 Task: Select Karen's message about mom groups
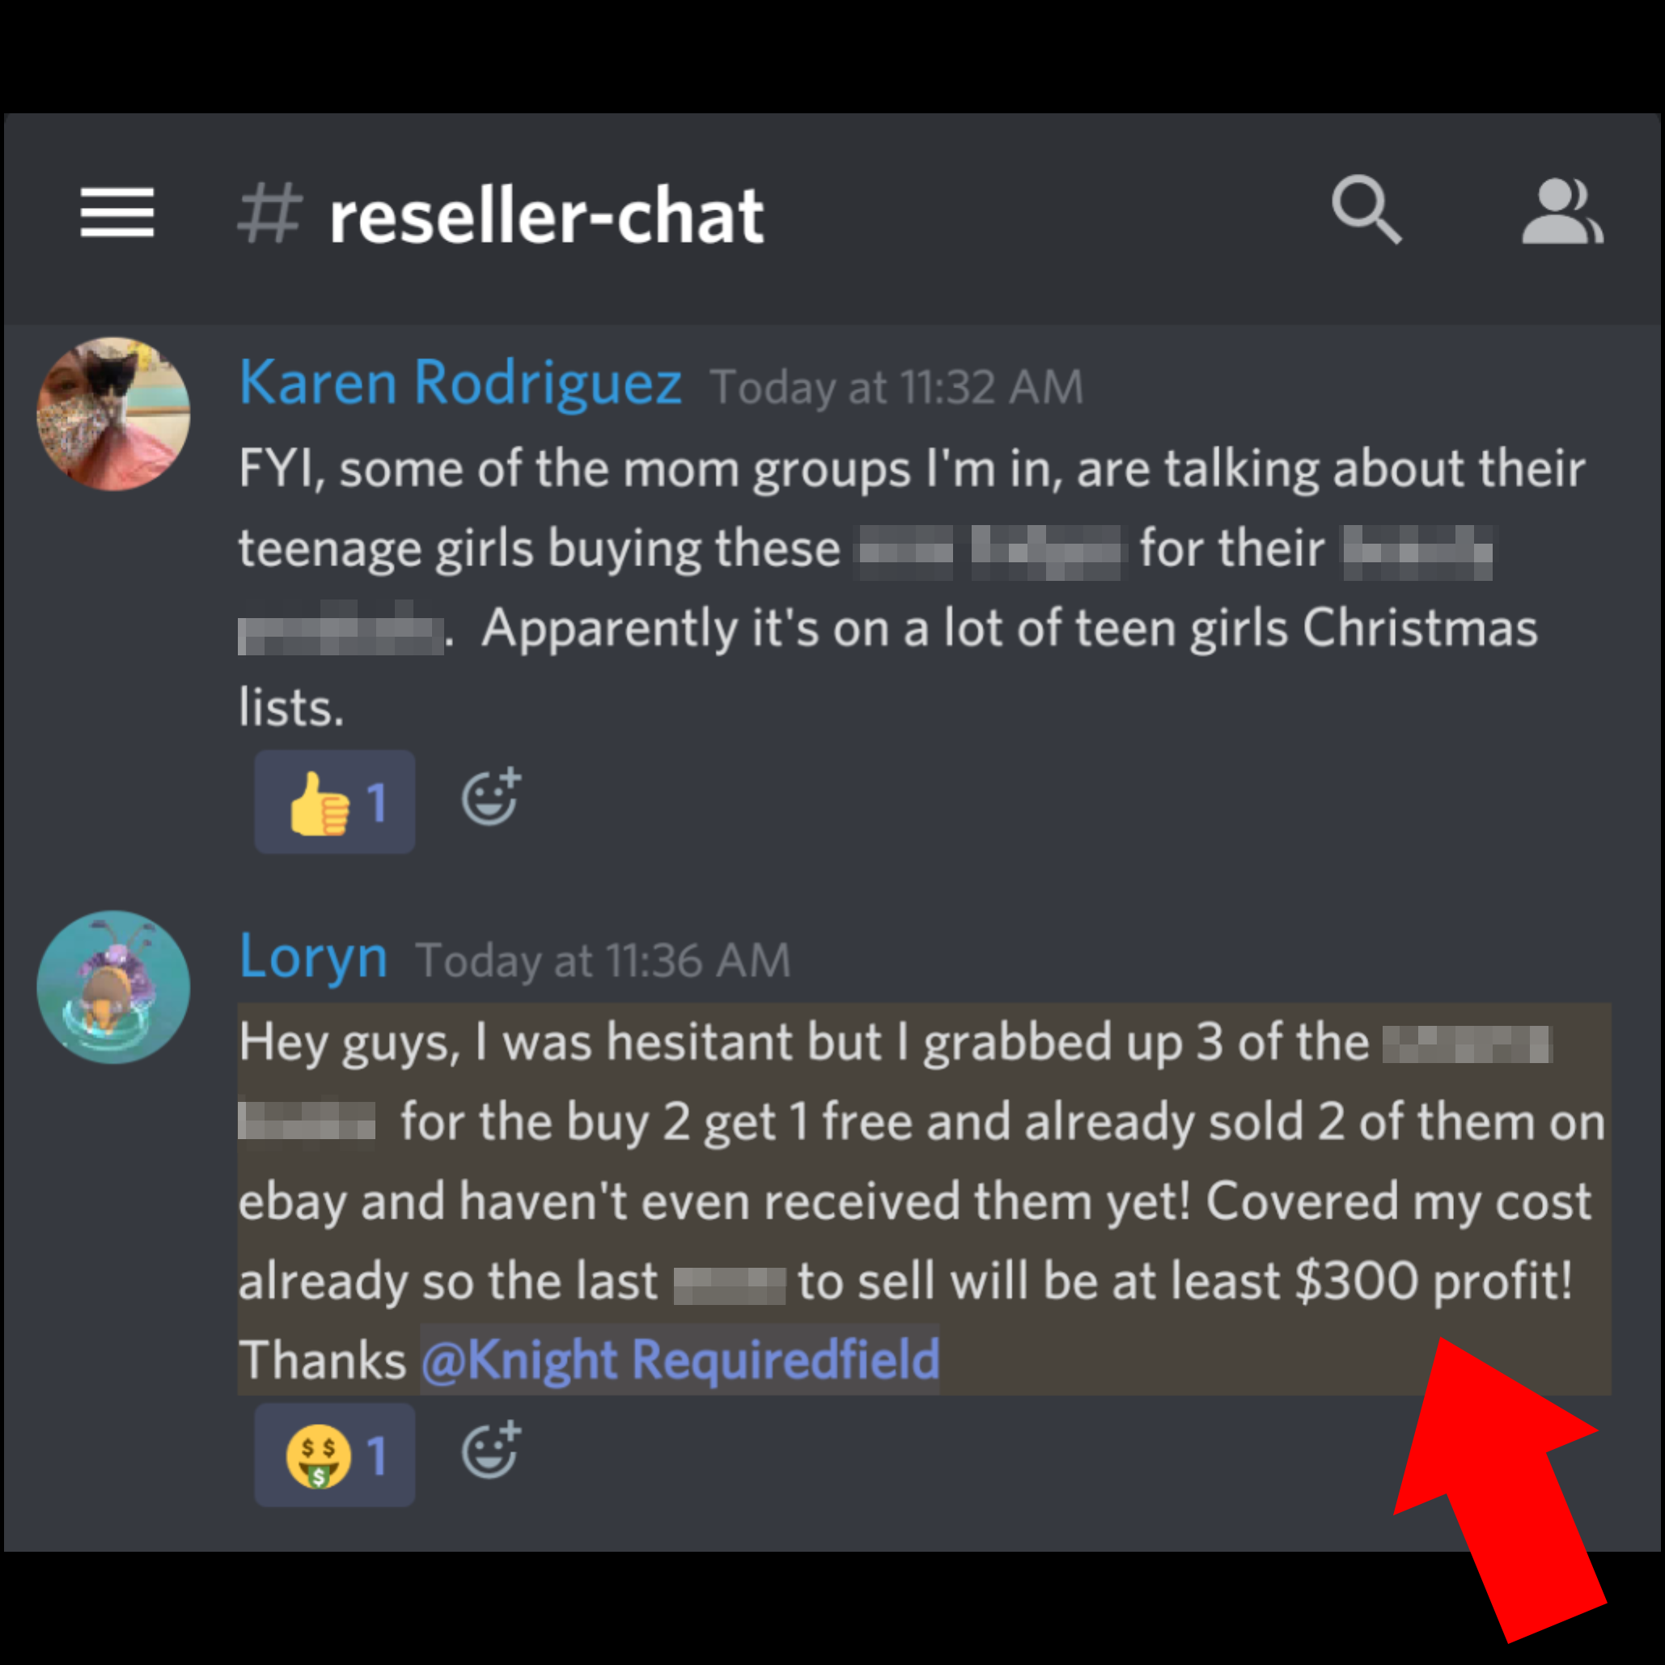(x=912, y=587)
